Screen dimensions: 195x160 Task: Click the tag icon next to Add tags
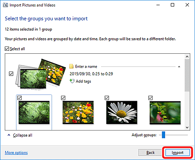click(x=72, y=81)
